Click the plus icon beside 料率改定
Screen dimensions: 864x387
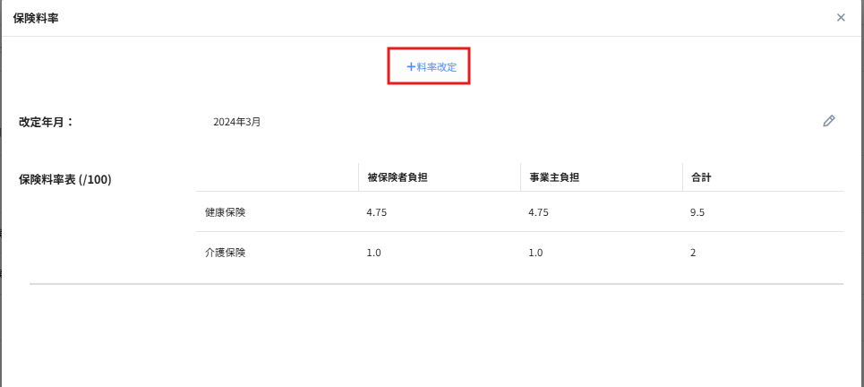[411, 66]
